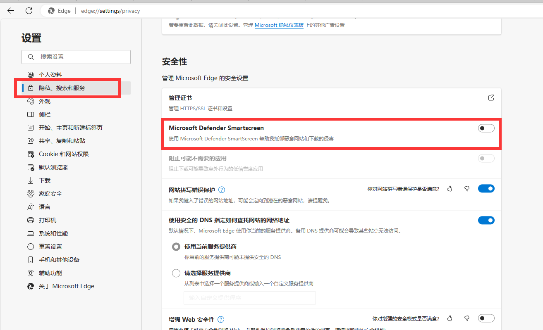Click the 系统和性能 laptop icon
Screen dimensions: 543x330
pyautogui.click(x=30, y=233)
